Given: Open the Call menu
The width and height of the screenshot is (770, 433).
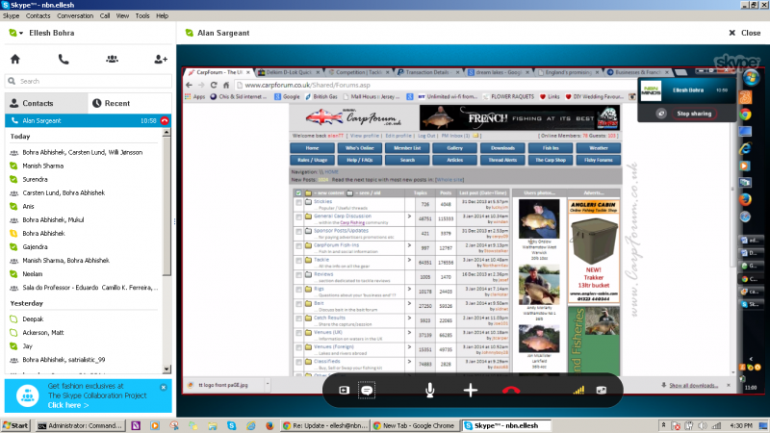Looking at the screenshot, I should coord(105,15).
